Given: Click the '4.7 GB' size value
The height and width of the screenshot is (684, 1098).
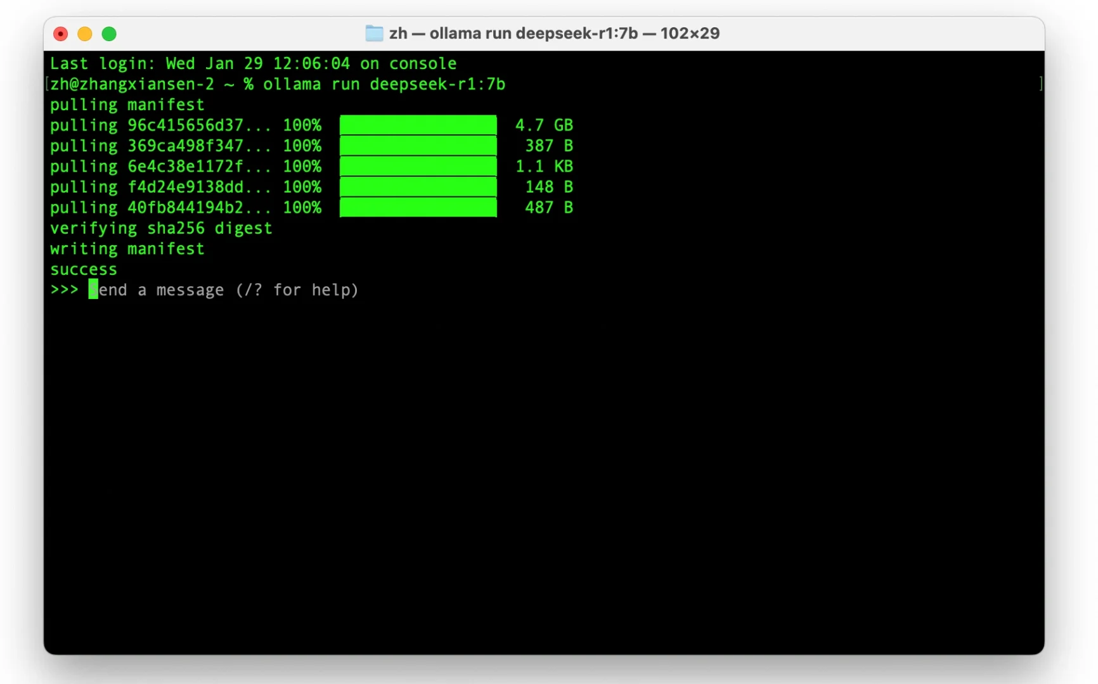Looking at the screenshot, I should [x=544, y=125].
